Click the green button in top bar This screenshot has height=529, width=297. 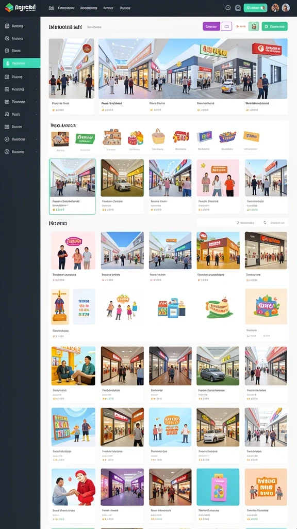tap(255, 8)
